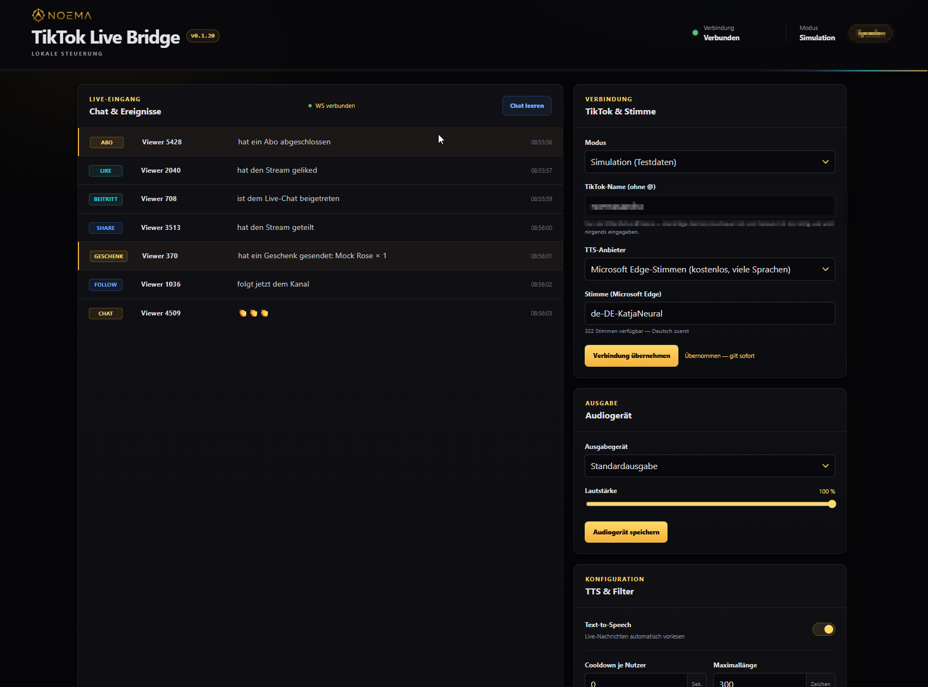
Task: Open the TTS-Anbieter dropdown
Action: [709, 269]
